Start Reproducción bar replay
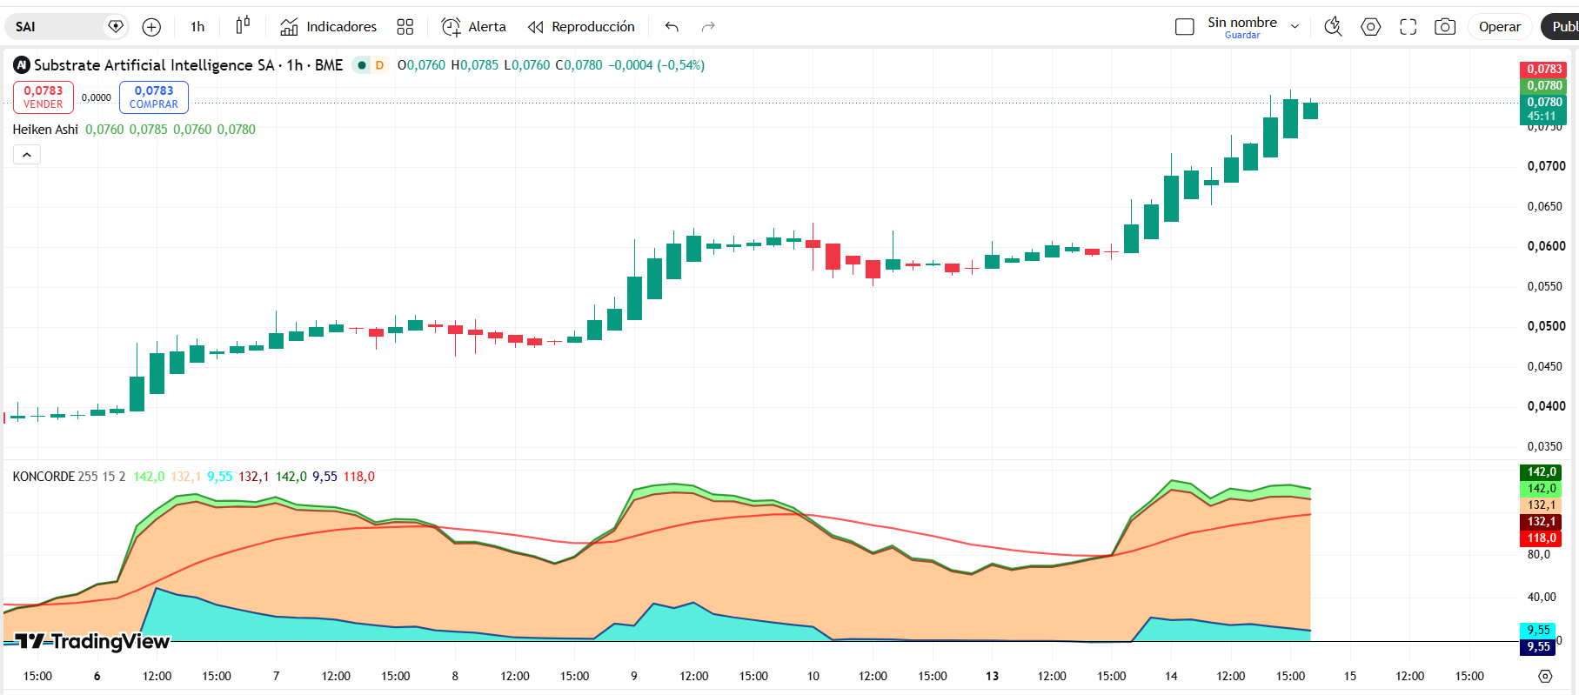1579x695 pixels. [581, 27]
